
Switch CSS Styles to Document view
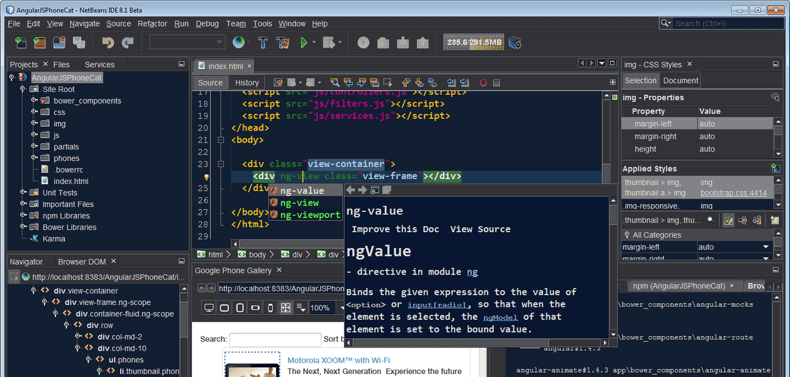680,81
